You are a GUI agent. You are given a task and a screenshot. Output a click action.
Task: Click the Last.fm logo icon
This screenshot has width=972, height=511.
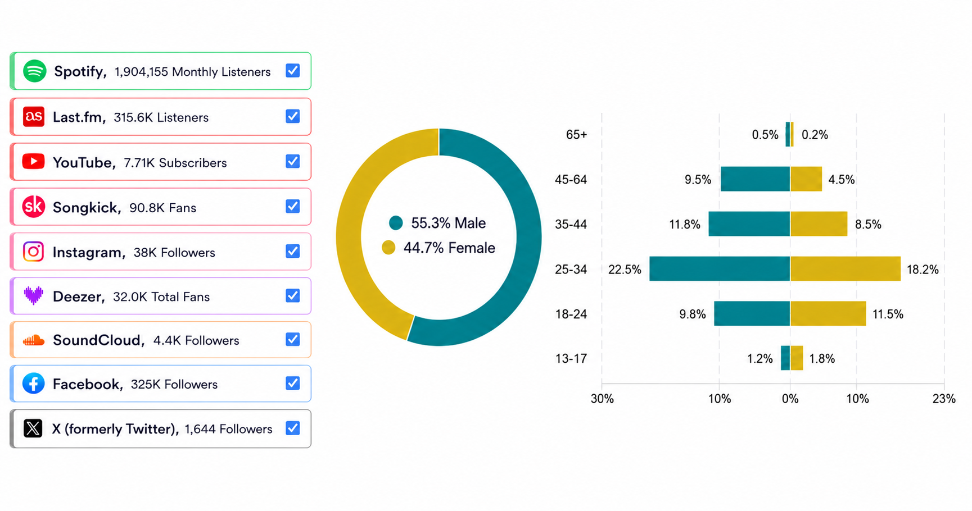click(34, 117)
